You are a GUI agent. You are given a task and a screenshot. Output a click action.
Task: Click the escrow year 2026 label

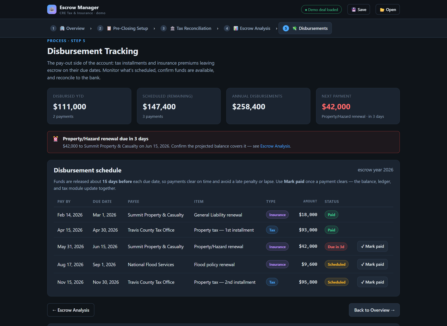click(x=375, y=170)
